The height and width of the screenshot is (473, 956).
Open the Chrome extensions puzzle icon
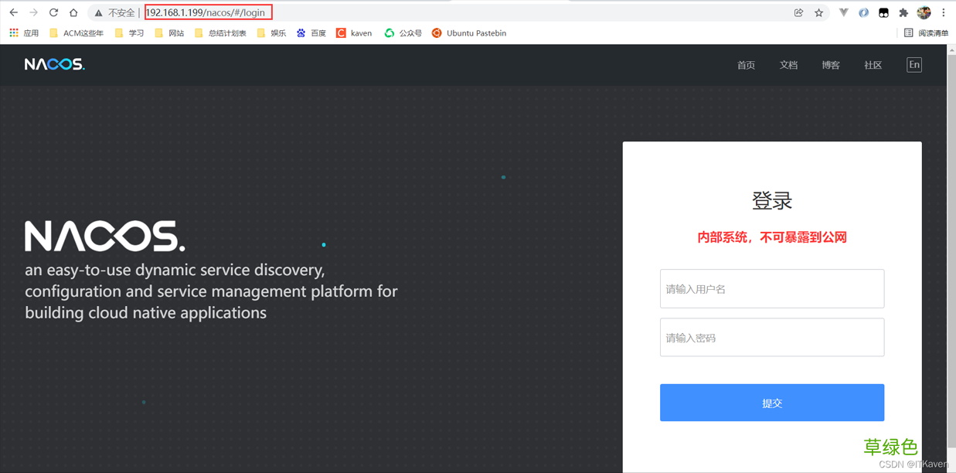(x=904, y=12)
